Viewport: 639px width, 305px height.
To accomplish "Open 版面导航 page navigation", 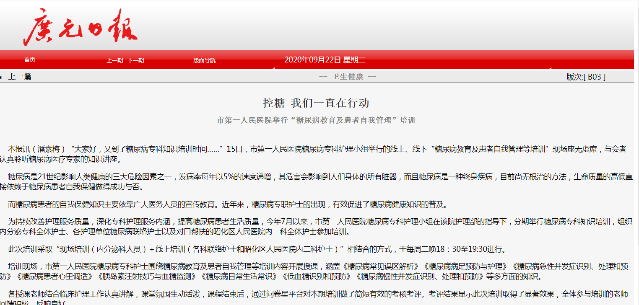I will pyautogui.click(x=204, y=60).
